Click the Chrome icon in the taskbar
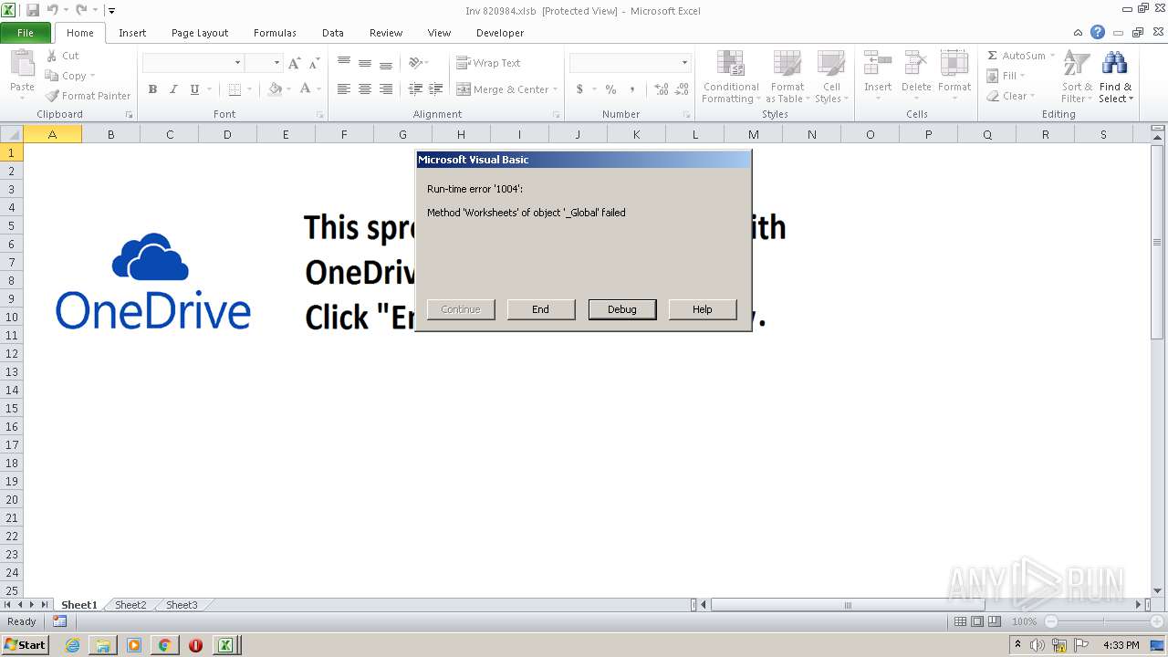1168x657 pixels. (x=164, y=645)
